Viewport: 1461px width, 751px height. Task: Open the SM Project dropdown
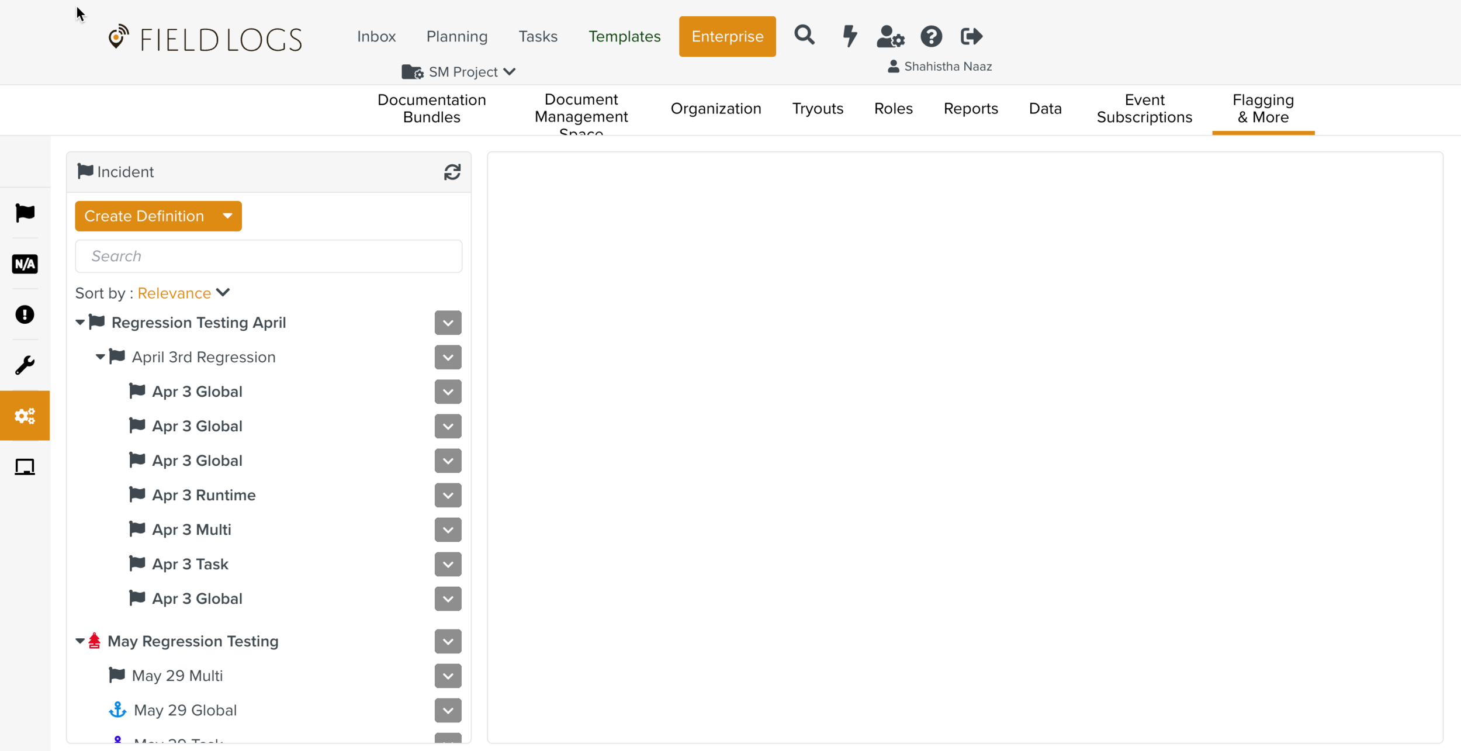tap(459, 72)
